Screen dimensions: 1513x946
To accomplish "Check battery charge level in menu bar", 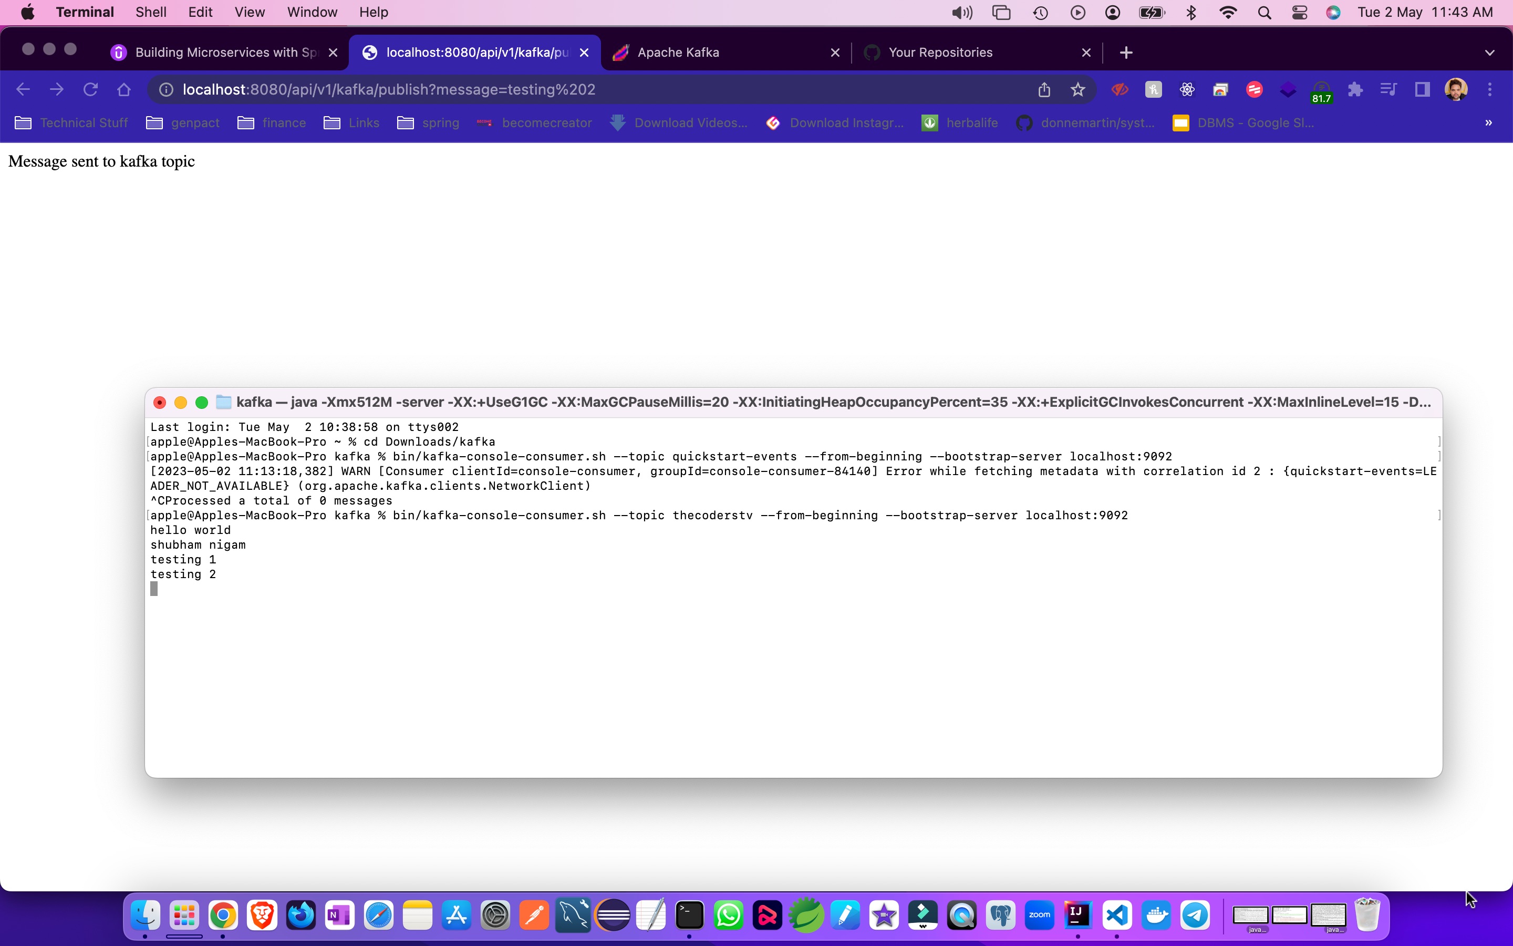I will coord(1152,12).
